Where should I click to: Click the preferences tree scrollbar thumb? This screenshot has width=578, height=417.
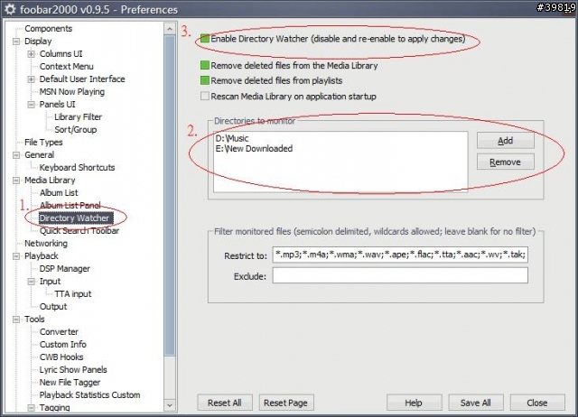[170, 195]
